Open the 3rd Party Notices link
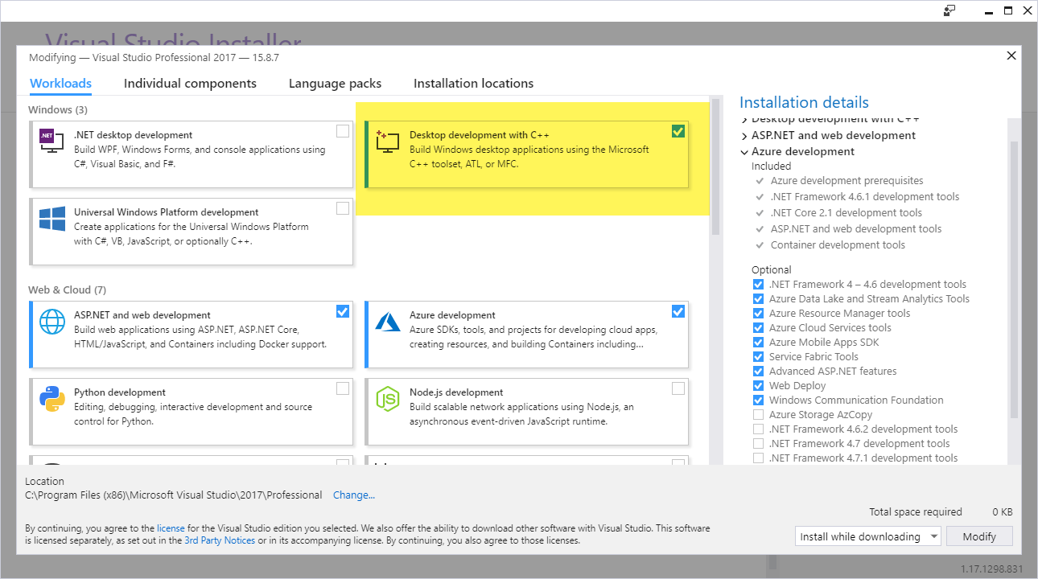The image size is (1038, 579). coord(220,540)
